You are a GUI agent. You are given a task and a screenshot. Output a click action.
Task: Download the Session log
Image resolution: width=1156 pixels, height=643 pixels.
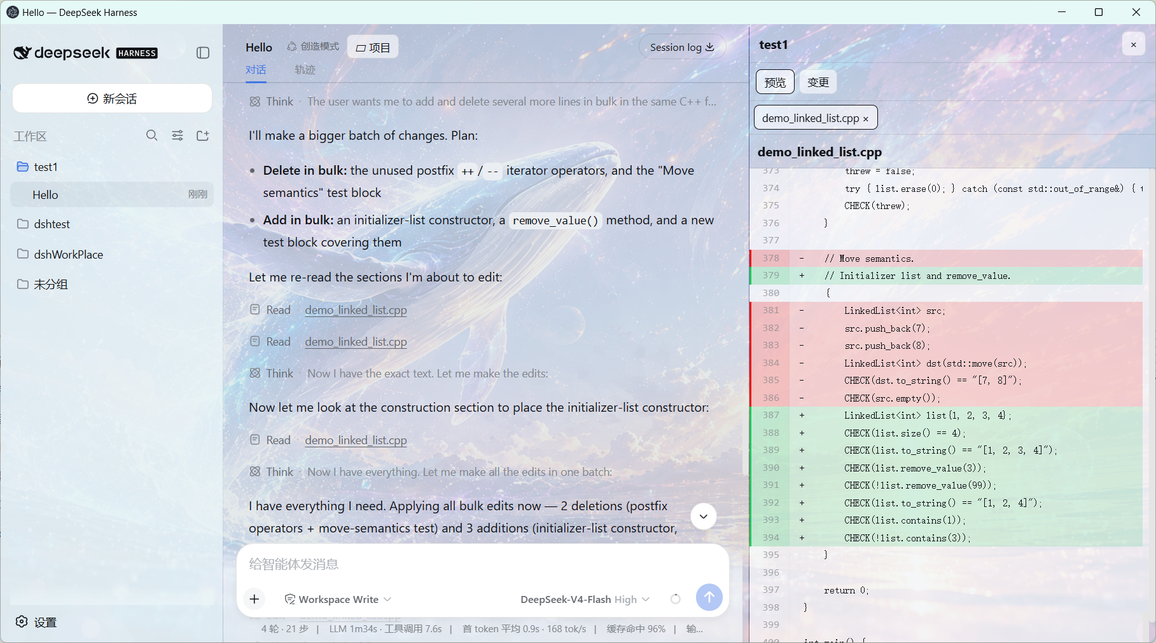coord(682,47)
